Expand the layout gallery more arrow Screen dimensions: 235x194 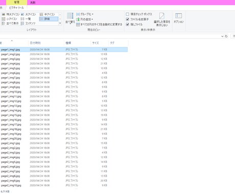click(x=60, y=23)
